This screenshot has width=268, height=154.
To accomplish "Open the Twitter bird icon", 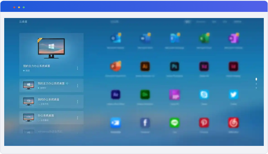I will coord(233,95).
